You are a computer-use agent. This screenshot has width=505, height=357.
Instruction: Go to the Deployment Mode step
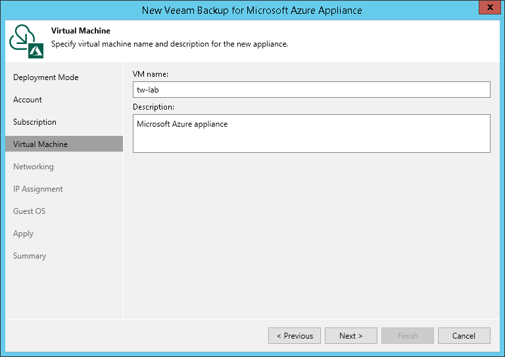click(x=46, y=77)
